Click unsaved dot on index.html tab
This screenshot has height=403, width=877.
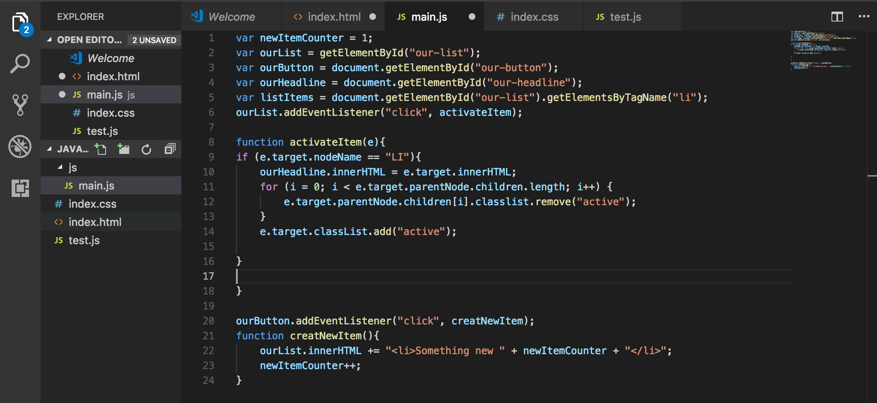click(373, 17)
